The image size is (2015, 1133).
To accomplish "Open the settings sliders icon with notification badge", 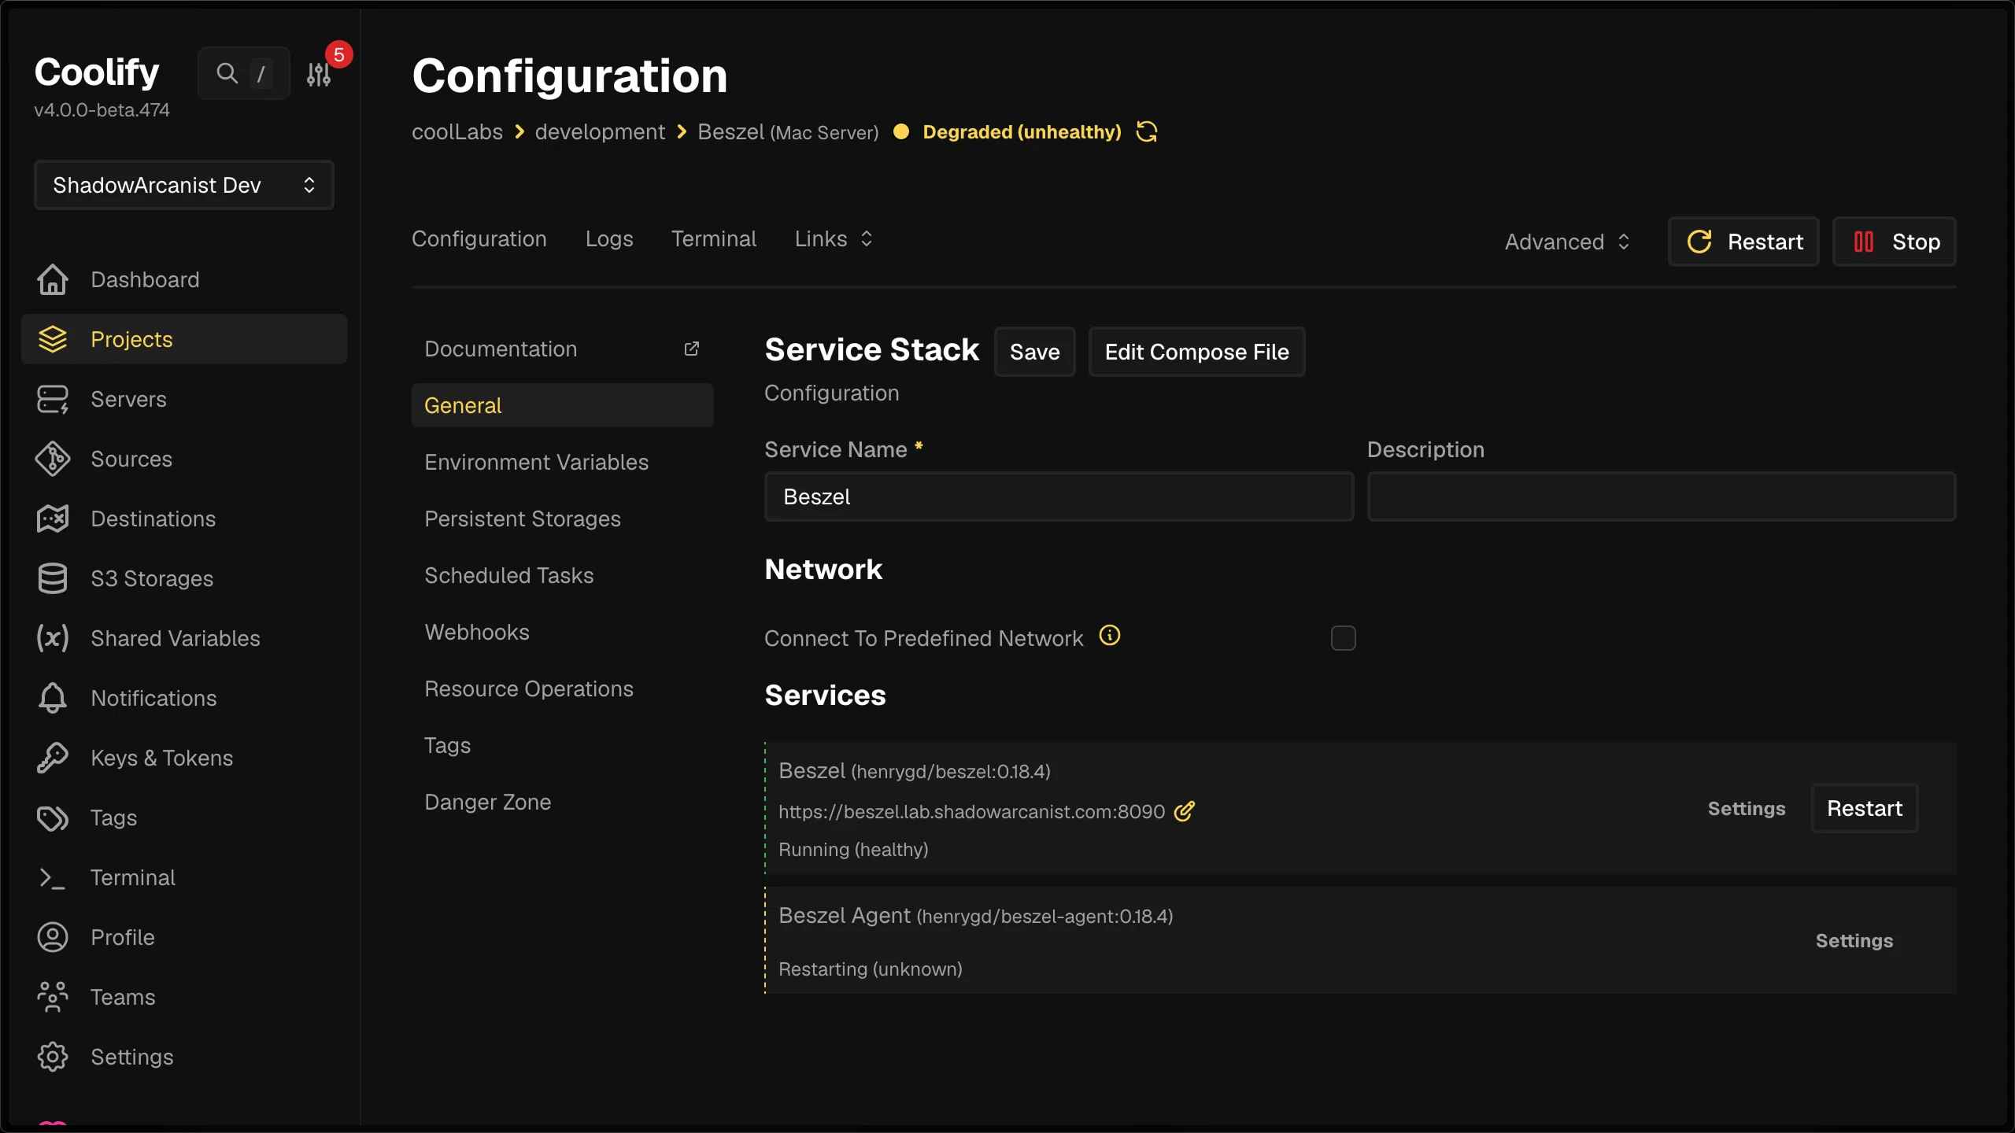I will point(319,74).
